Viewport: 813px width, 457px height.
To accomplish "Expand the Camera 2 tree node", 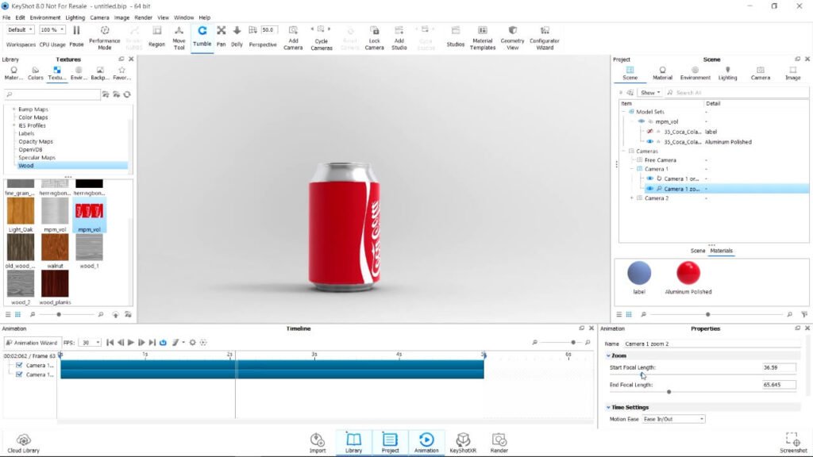I will click(631, 198).
